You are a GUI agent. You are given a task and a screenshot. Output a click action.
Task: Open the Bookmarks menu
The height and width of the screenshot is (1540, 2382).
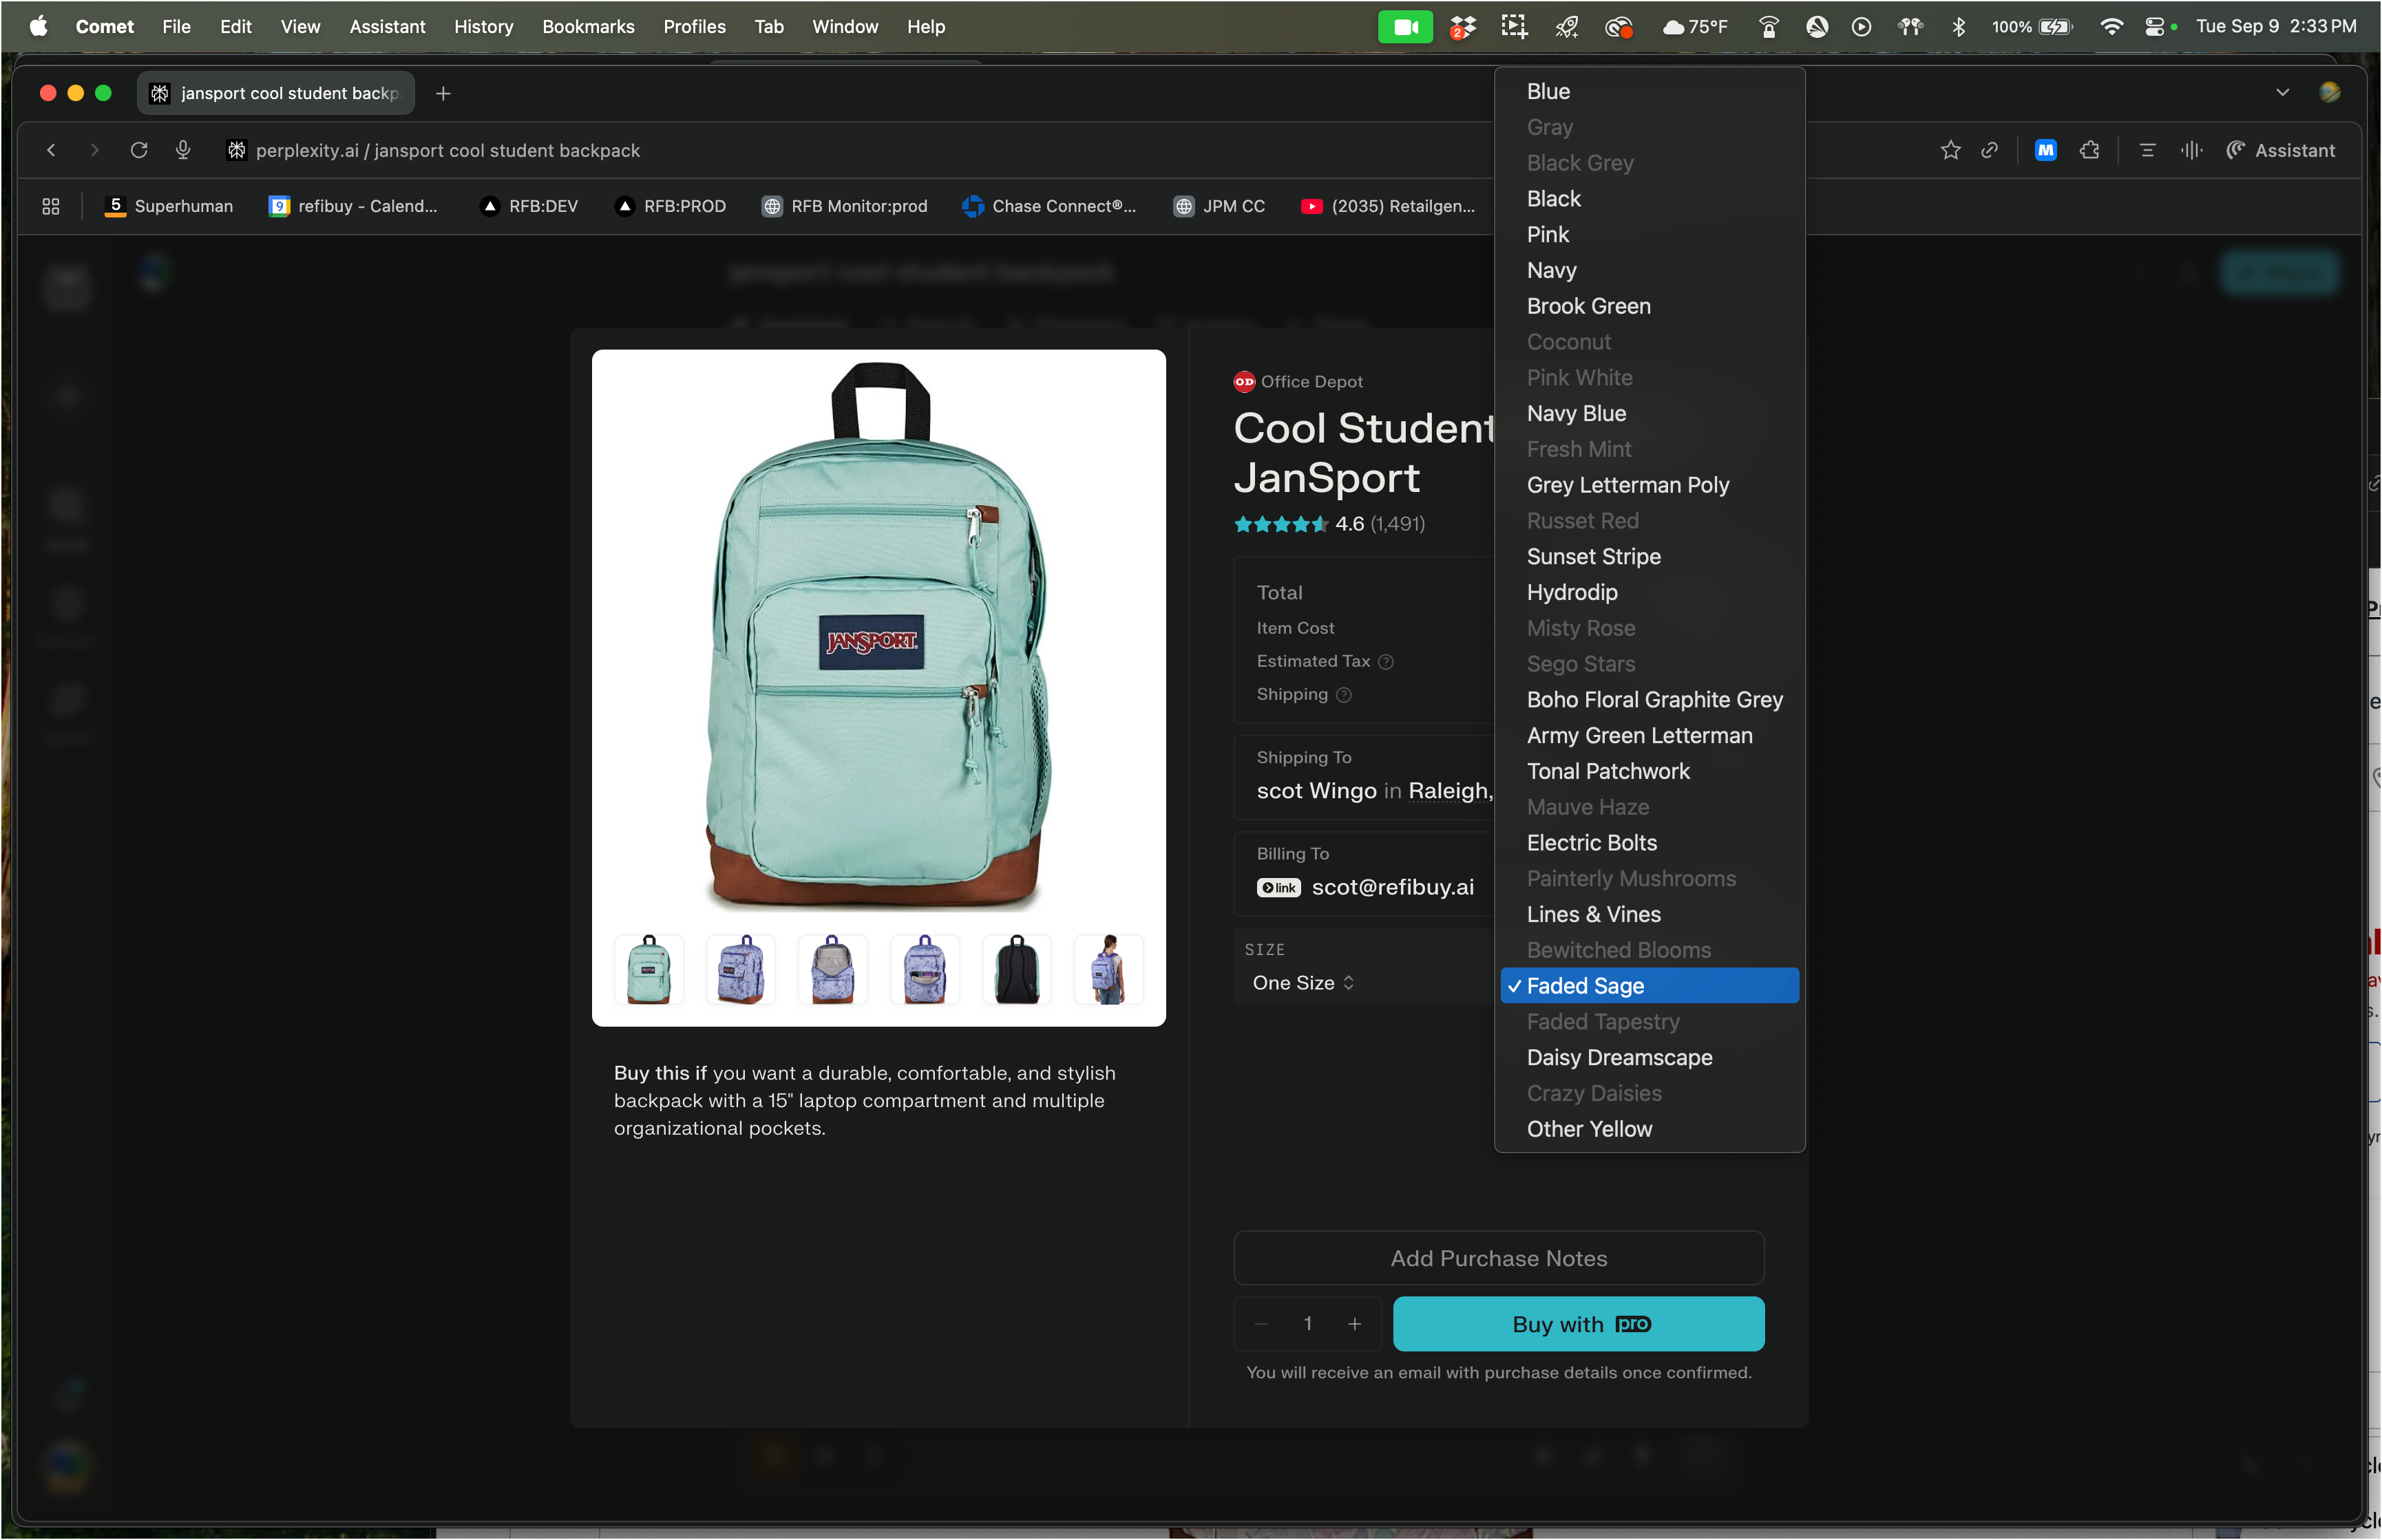pyautogui.click(x=588, y=27)
